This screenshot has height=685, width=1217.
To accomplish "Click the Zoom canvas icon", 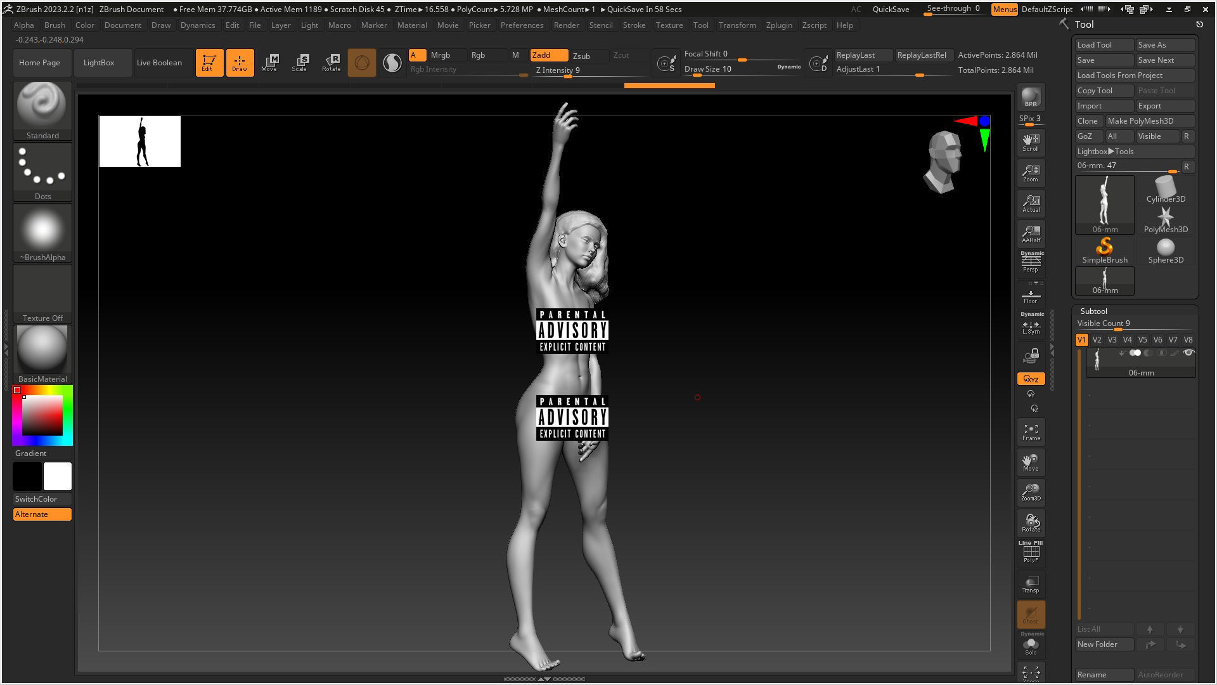I will coord(1031,173).
